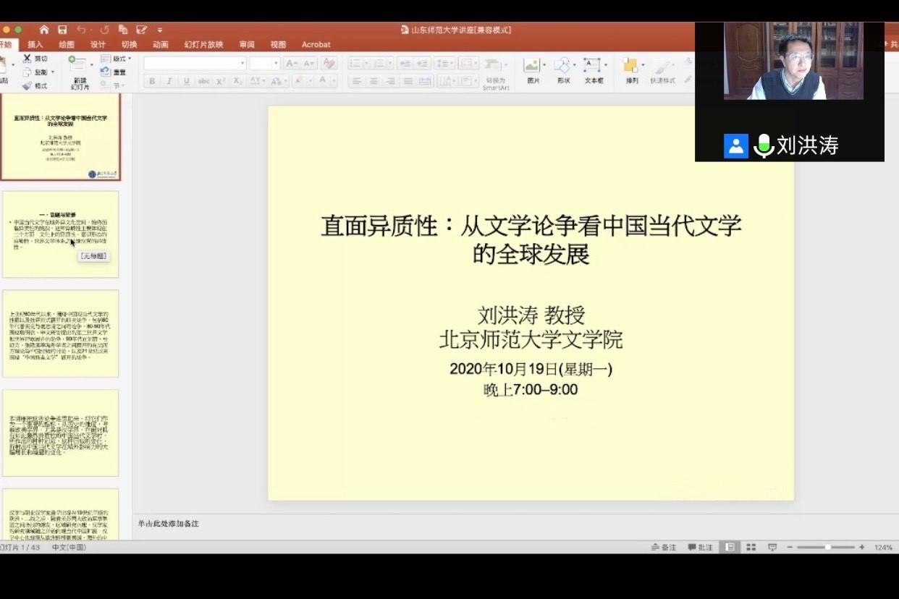The image size is (899, 599).
Task: Click the Arrange (排列) icon
Action: (631, 65)
